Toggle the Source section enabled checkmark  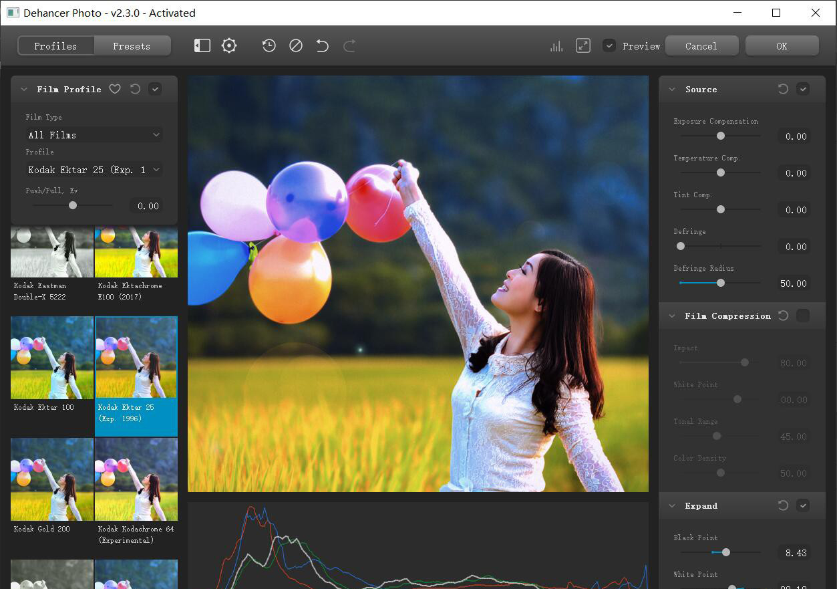tap(803, 88)
